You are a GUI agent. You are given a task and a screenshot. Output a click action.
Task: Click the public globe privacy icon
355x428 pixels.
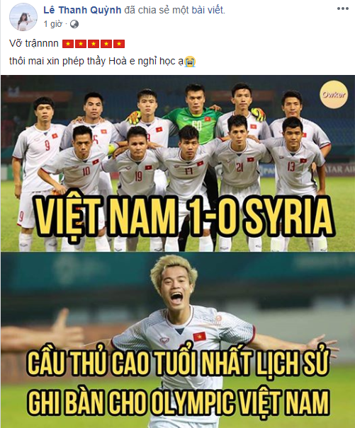click(74, 24)
